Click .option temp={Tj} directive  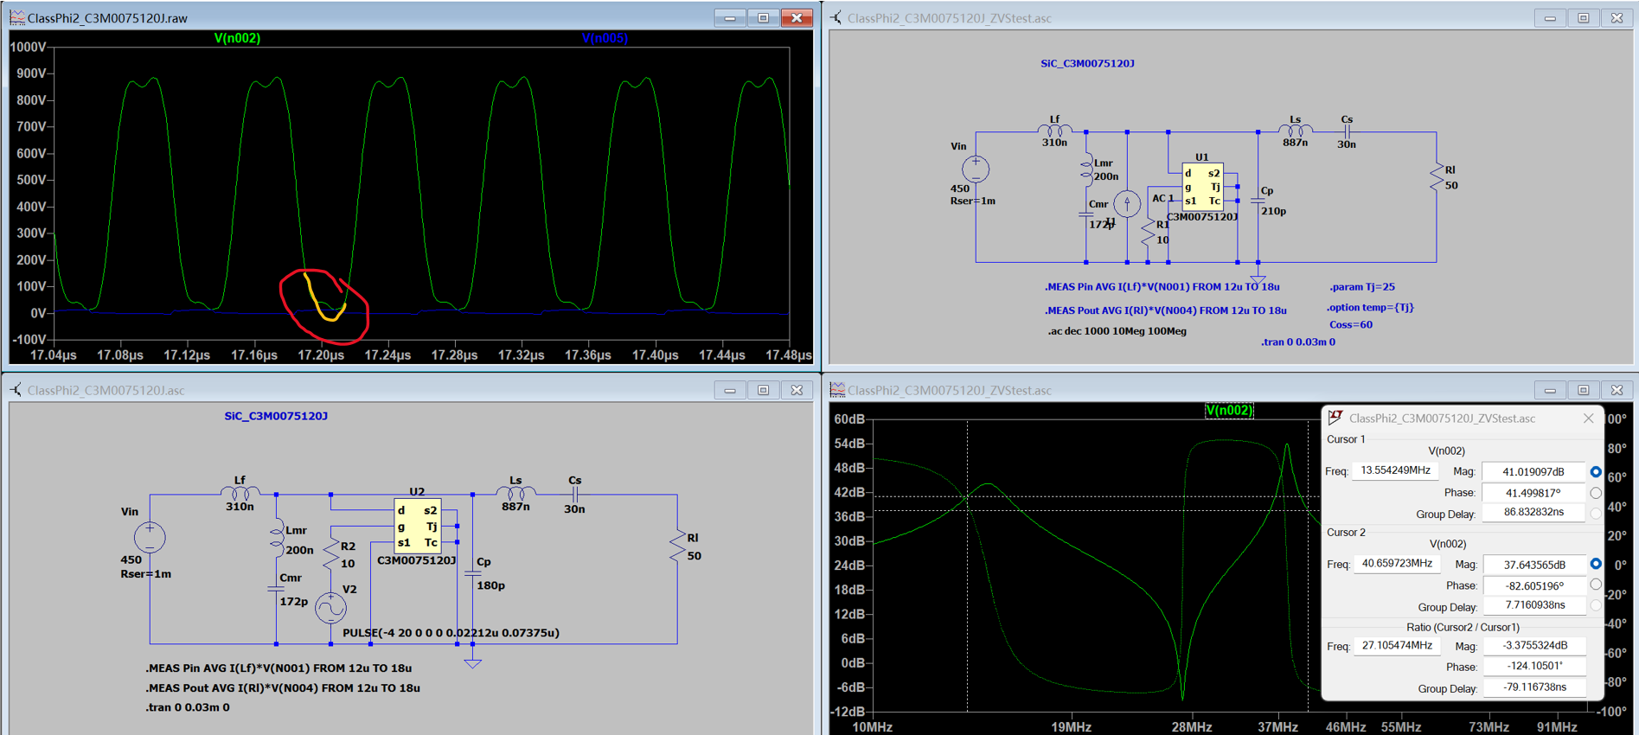tap(1371, 308)
